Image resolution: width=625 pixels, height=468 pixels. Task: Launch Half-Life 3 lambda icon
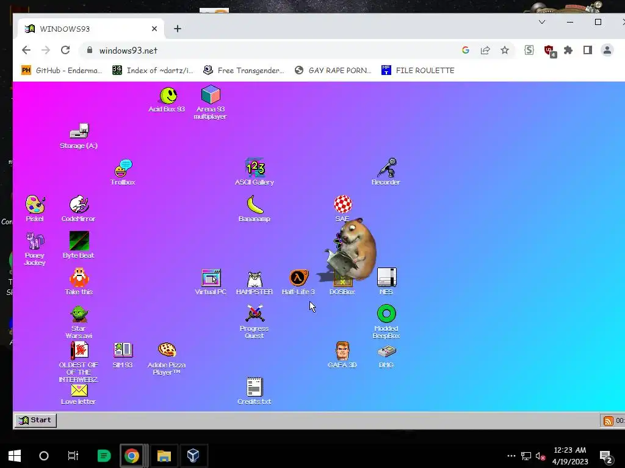tap(298, 282)
